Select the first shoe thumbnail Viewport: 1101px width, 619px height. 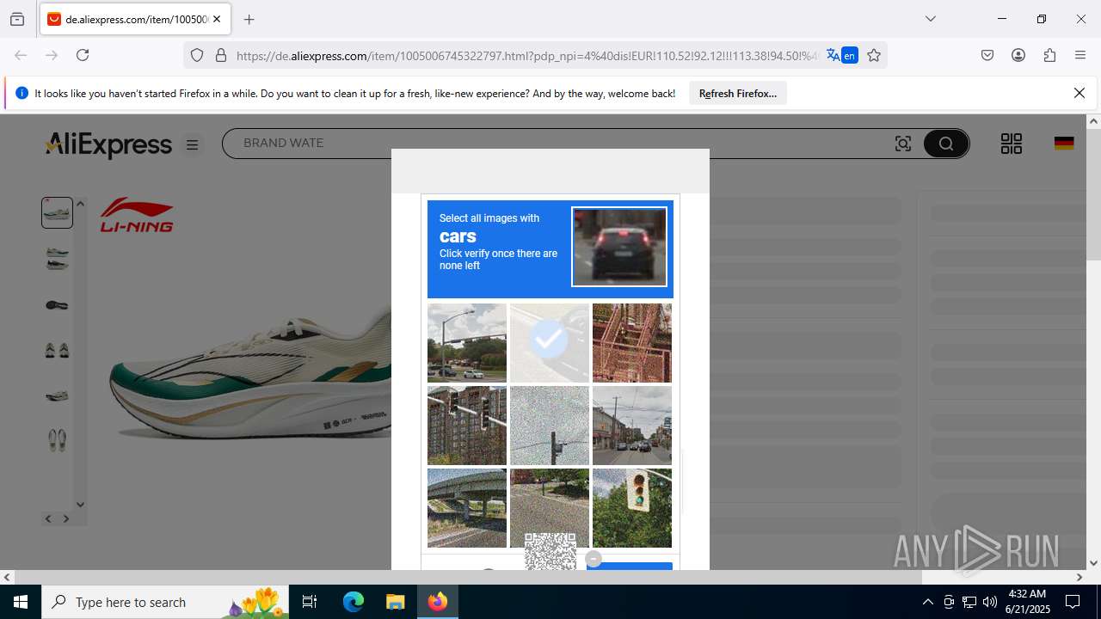[57, 212]
